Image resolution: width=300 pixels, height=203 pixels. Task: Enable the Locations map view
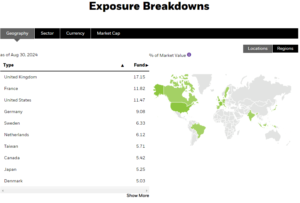(257, 48)
